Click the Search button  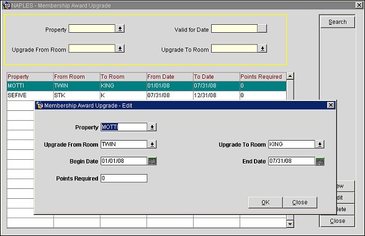338,22
